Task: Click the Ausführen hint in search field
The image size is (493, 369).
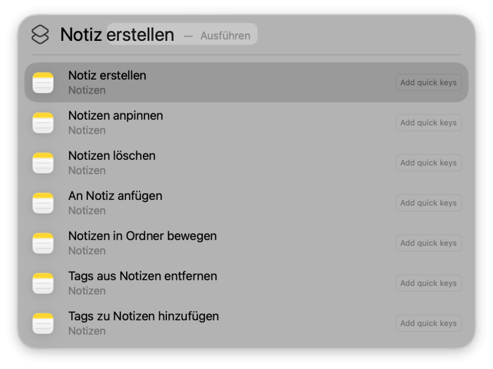Action: [225, 36]
